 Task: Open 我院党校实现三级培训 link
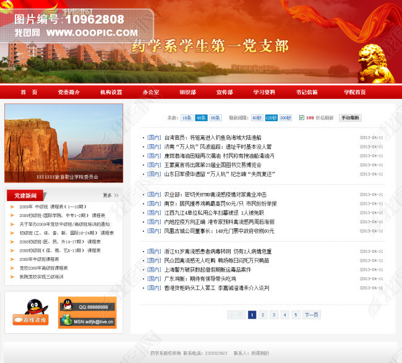click(41, 276)
